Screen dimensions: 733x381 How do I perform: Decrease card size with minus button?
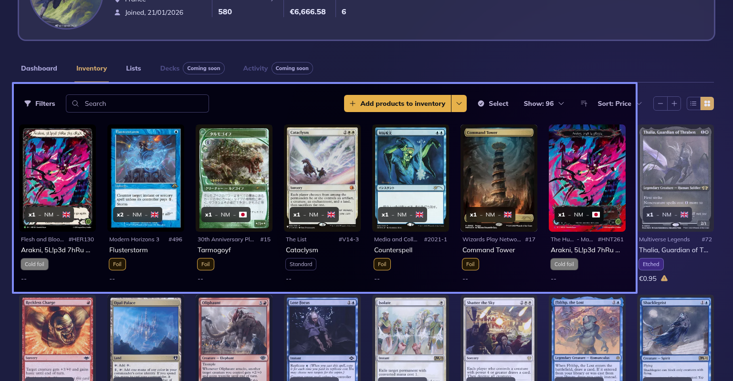pos(660,103)
